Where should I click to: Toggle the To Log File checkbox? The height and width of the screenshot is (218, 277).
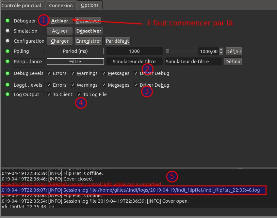point(79,94)
